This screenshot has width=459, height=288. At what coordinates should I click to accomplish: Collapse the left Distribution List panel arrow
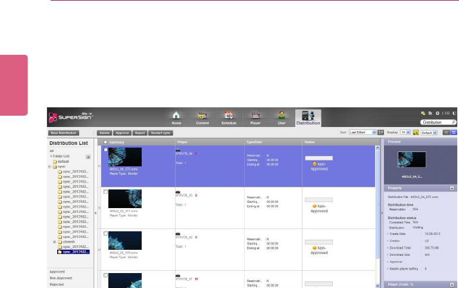[x=95, y=213]
